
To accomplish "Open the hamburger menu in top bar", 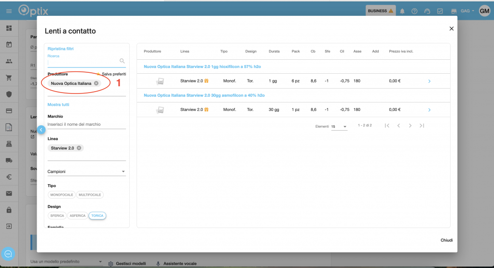I will (x=9, y=11).
